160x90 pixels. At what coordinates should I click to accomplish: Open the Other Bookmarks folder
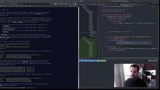click(x=74, y=6)
